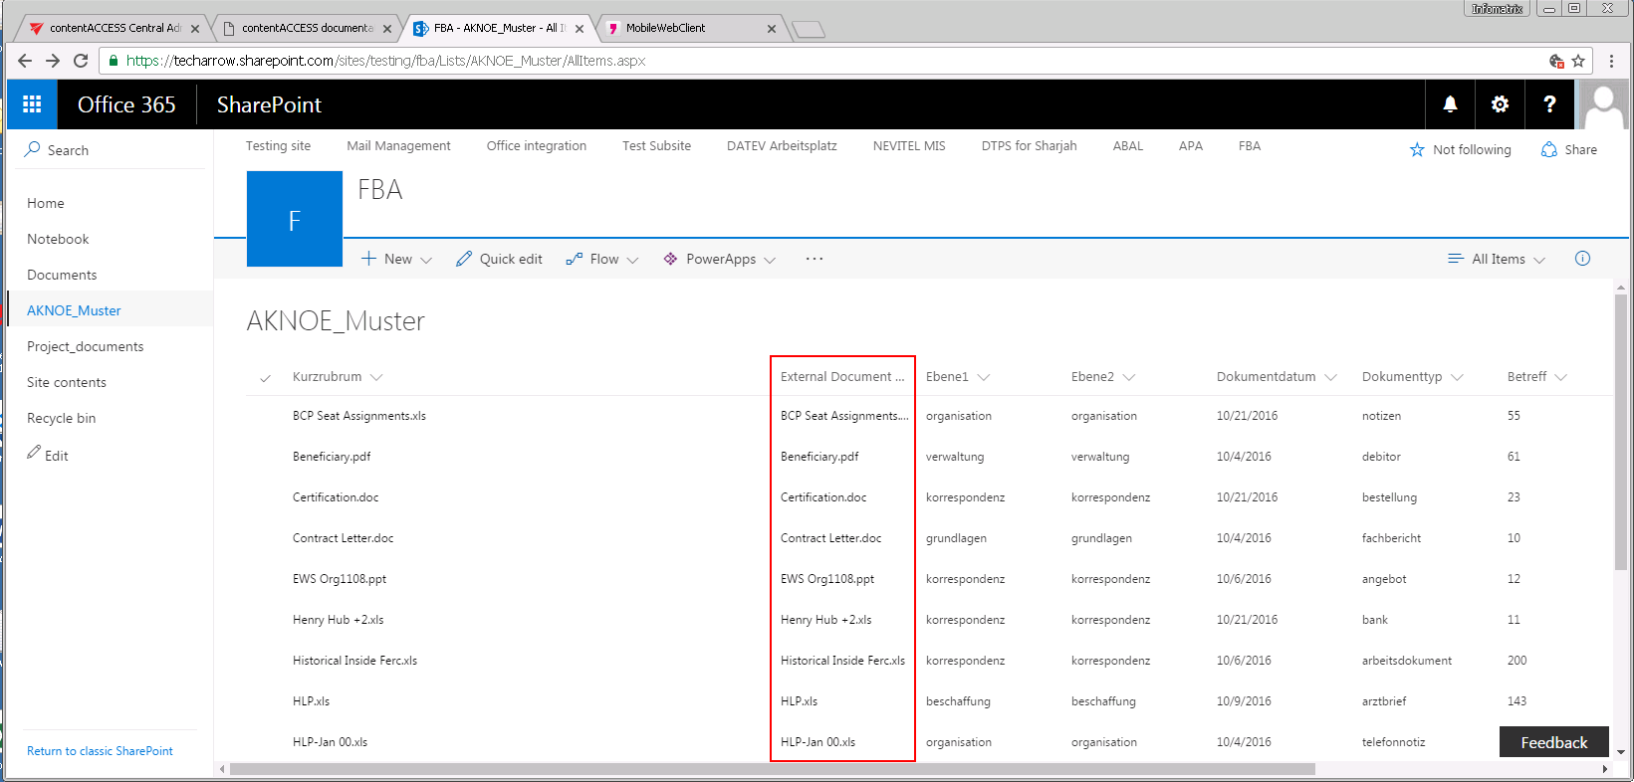
Task: Switch to the MobileWebClient browser tab
Action: point(687,28)
